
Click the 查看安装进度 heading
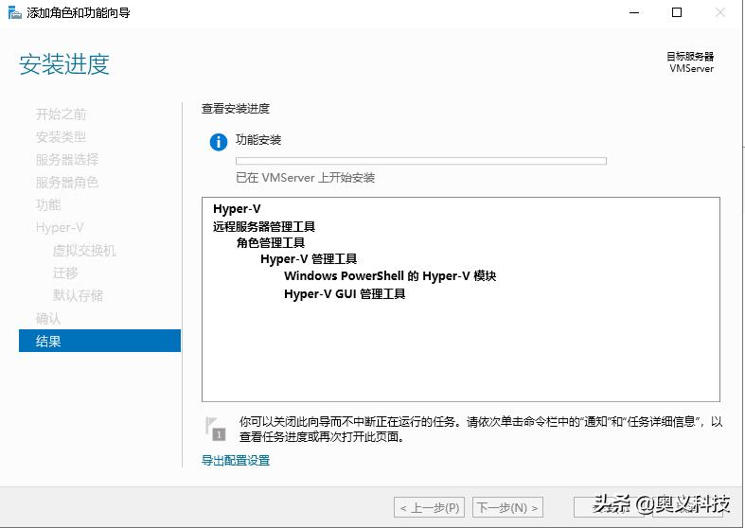pyautogui.click(x=236, y=109)
